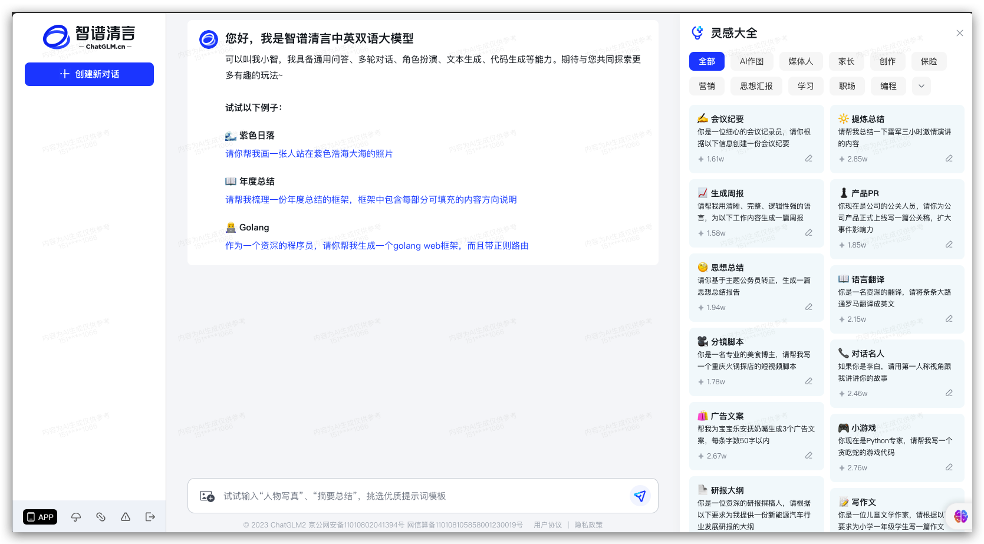Open the 隐私政策 link
984x544 pixels.
pos(588,525)
